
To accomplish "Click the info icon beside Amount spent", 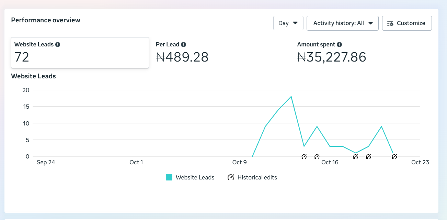I will pyautogui.click(x=340, y=44).
